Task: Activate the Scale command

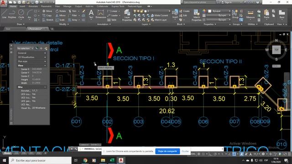Action: 60,20
